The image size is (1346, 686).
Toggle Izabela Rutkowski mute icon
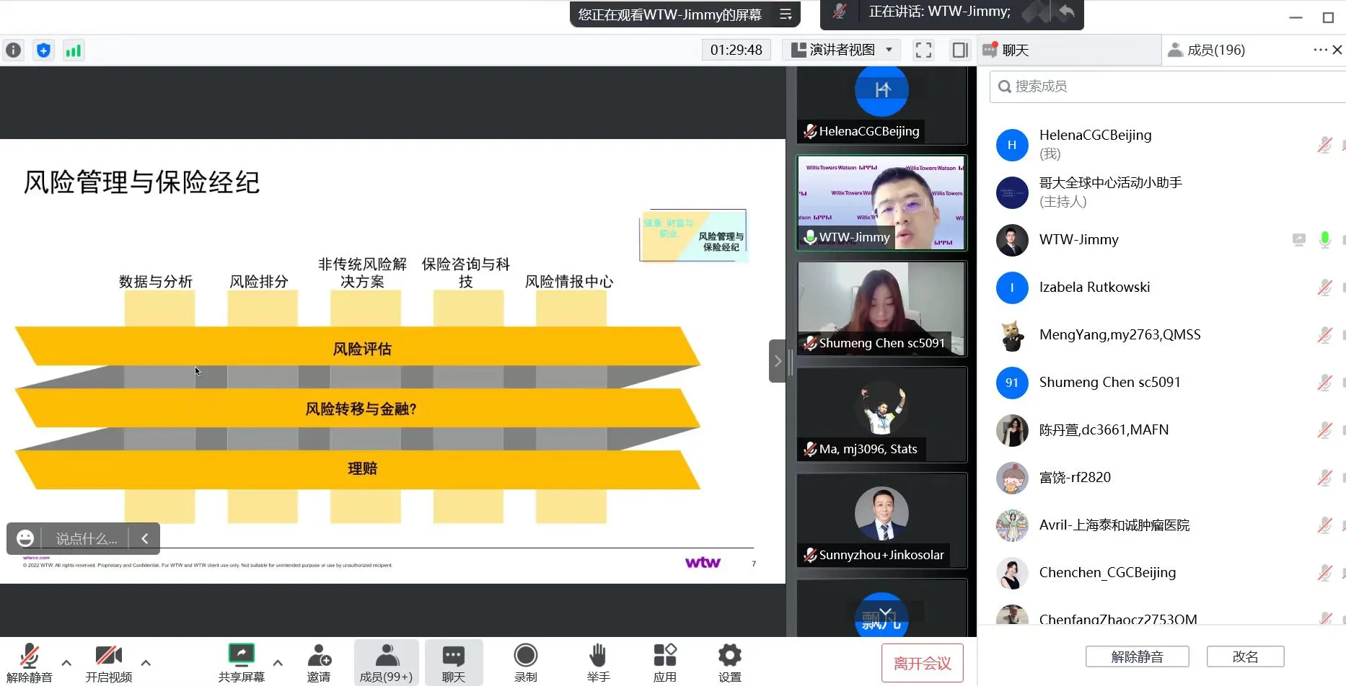tap(1324, 288)
